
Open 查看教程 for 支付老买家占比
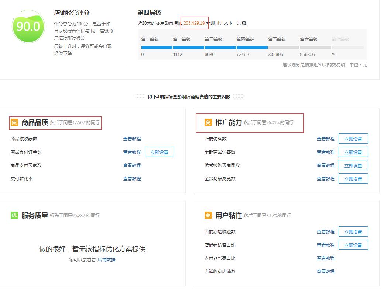(x=325, y=258)
